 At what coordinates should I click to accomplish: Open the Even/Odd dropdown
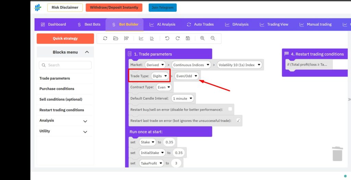[187, 76]
